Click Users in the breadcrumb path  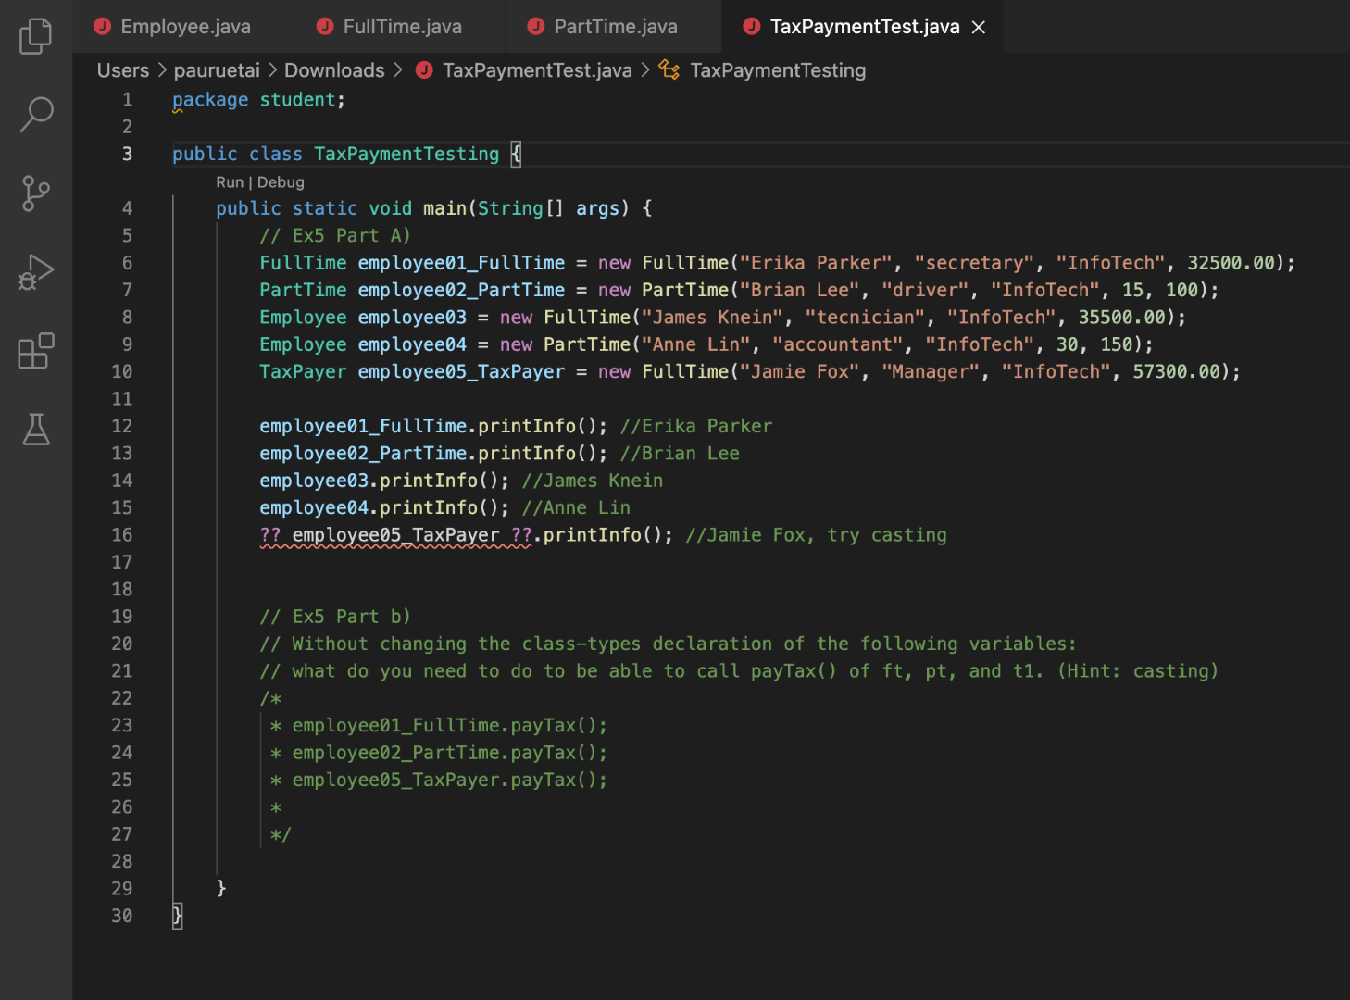pos(123,70)
